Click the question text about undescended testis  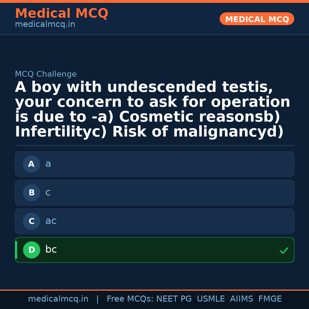pyautogui.click(x=152, y=109)
